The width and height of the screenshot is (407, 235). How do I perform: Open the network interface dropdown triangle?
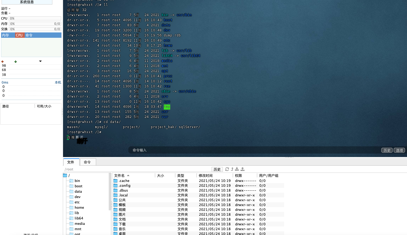[40, 61]
